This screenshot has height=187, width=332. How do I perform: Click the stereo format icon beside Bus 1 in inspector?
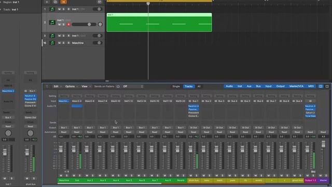25,91
